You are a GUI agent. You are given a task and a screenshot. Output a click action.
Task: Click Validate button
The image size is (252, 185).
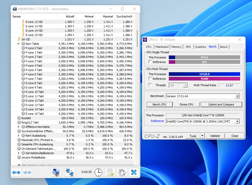(x=215, y=136)
